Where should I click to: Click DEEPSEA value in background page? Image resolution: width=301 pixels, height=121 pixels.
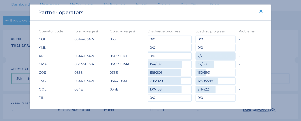[157, 110]
